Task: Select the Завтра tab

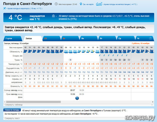Action: [33, 38]
